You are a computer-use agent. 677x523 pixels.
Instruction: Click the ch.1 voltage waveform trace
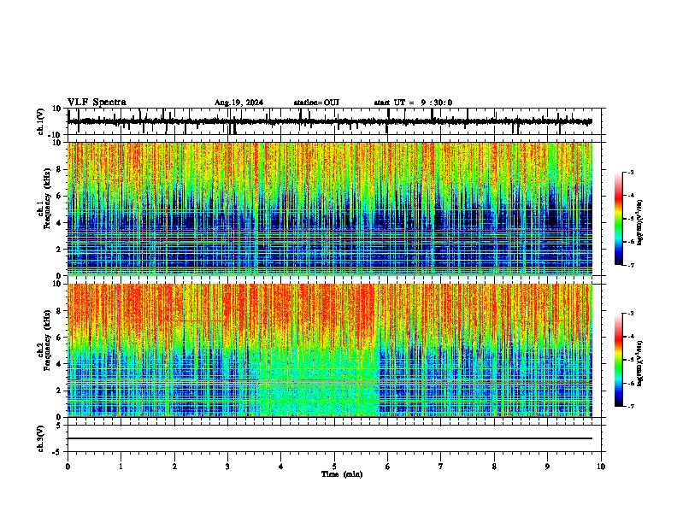[x=330, y=121]
